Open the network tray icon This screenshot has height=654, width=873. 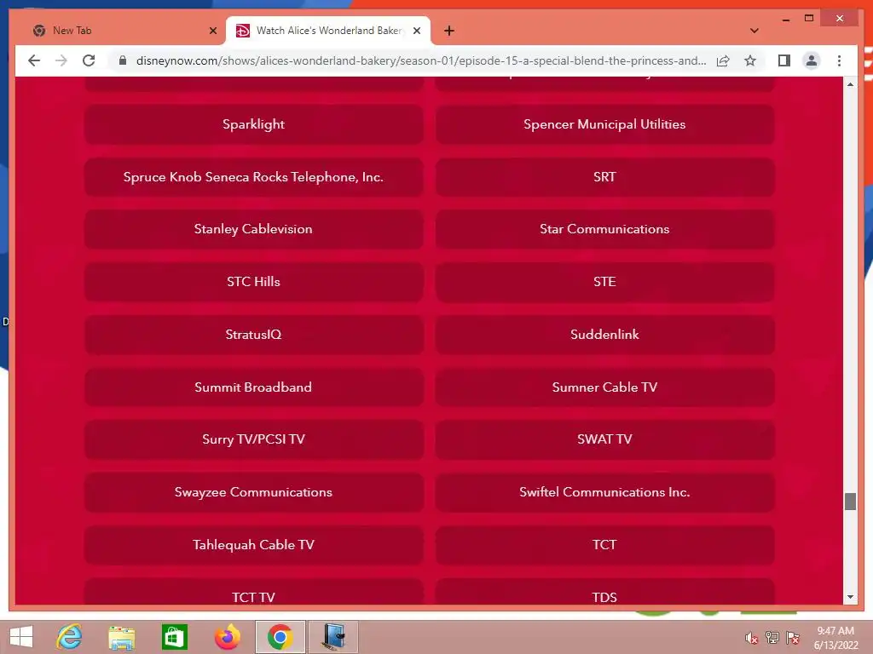click(x=772, y=638)
